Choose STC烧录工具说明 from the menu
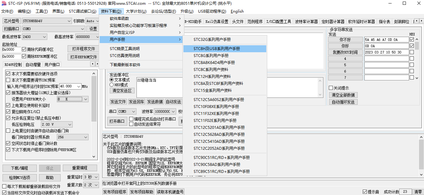The image size is (424, 195). click(142, 49)
